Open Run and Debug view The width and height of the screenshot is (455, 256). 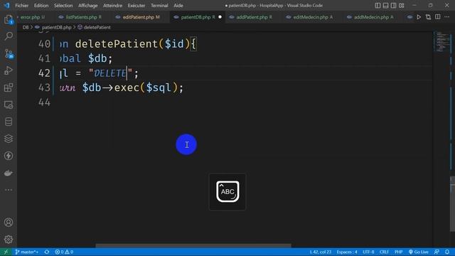(x=9, y=70)
